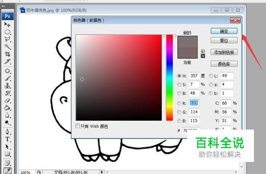Click the G field showing 114
Viewport: 266px width, 174px height.
pyautogui.click(x=194, y=112)
